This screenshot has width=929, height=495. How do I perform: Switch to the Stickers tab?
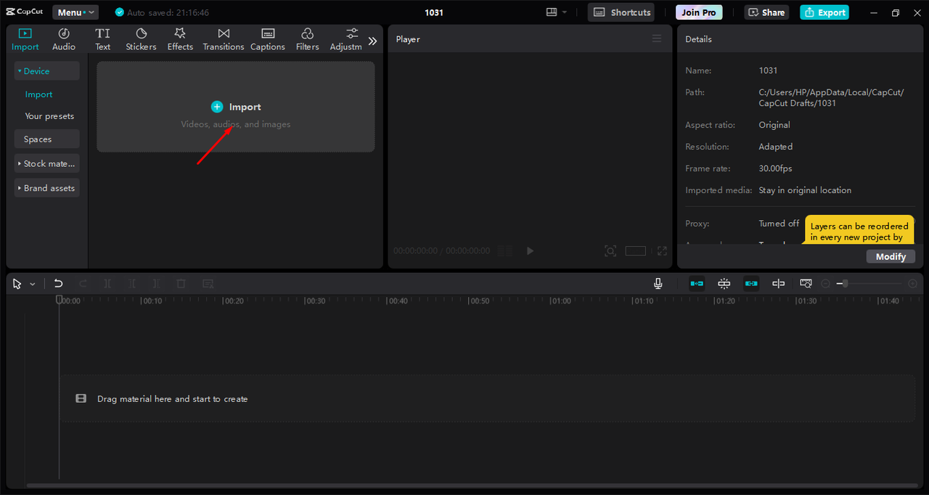[x=141, y=39]
